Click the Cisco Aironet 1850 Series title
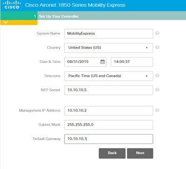The height and width of the screenshot is (169, 186). click(75, 5)
